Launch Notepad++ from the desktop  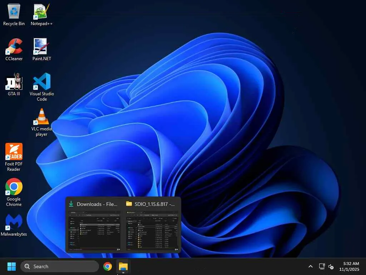coord(41,14)
